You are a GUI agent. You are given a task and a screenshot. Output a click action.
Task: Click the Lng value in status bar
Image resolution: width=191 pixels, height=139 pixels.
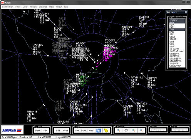(64, 137)
